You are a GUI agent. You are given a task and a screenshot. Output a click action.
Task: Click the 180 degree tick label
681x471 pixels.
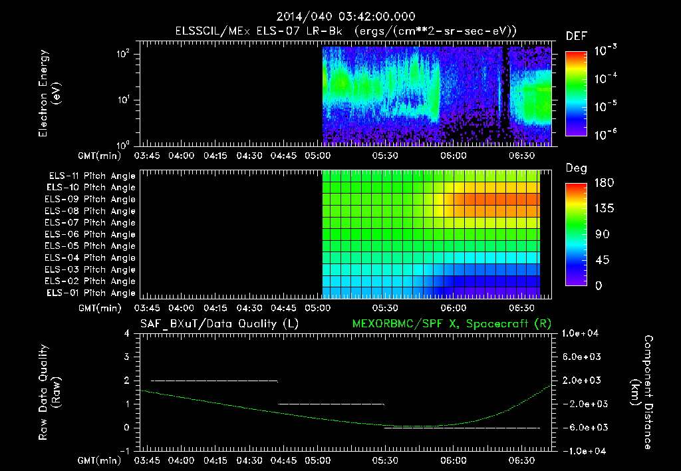[x=604, y=182]
